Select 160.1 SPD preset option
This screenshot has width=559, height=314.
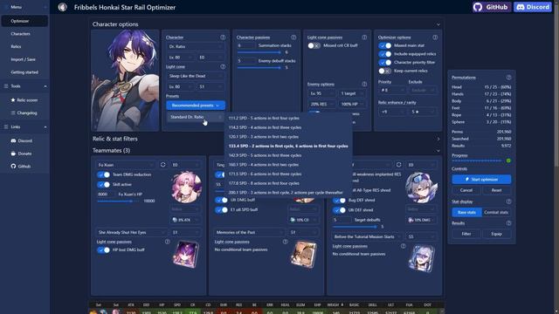coord(288,165)
